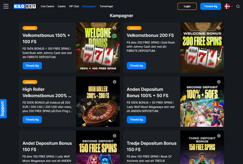Click description Få 100% BONUS + 50 FREE SPINS
Image resolution: width=243 pixels, height=164 pixels.
tap(151, 107)
